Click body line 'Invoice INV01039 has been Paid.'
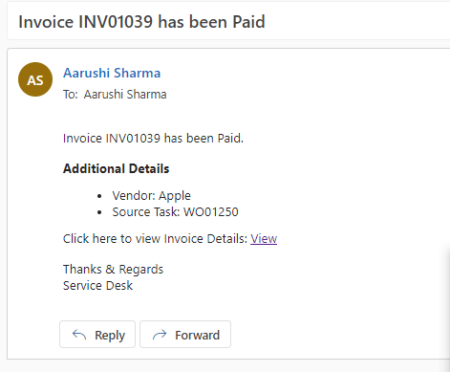This screenshot has height=372, width=450. [x=153, y=138]
